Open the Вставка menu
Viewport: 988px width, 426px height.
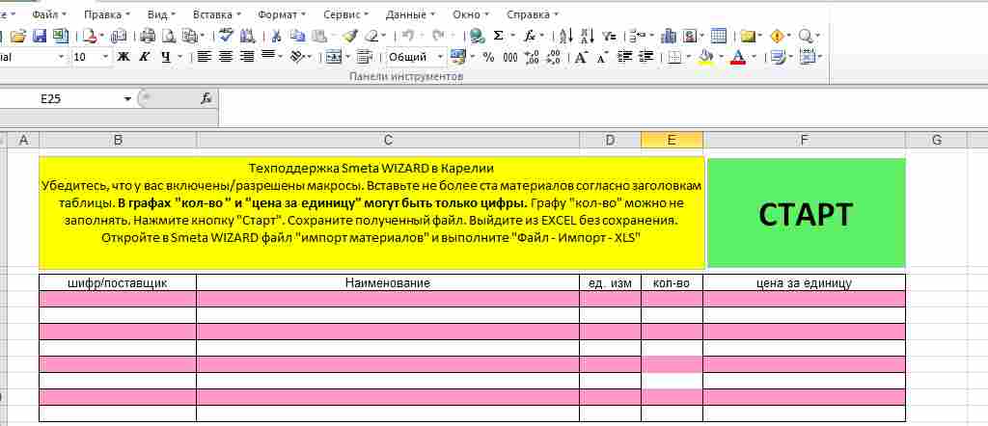(216, 13)
